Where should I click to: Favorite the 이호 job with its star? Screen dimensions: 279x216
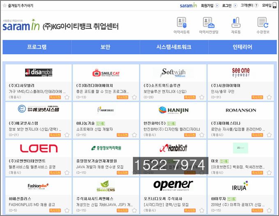269,173
